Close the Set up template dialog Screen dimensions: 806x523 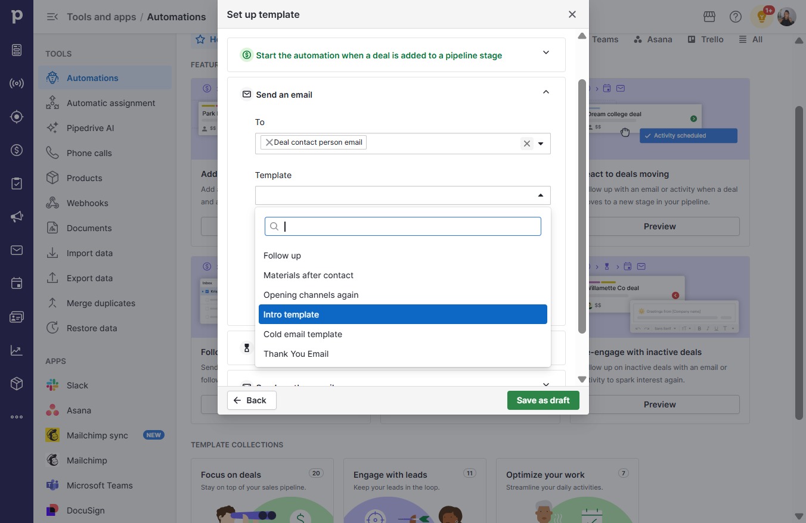coord(572,14)
